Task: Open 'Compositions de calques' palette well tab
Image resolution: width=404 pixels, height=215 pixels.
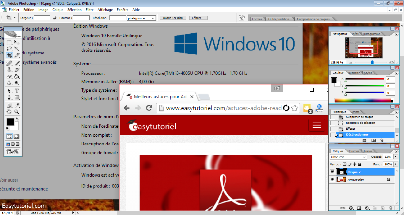Action: [313, 19]
